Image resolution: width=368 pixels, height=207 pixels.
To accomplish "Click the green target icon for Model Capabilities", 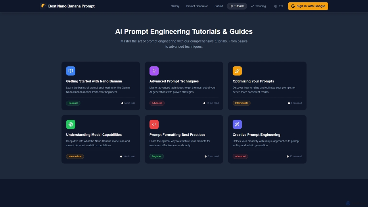I will click(x=71, y=124).
